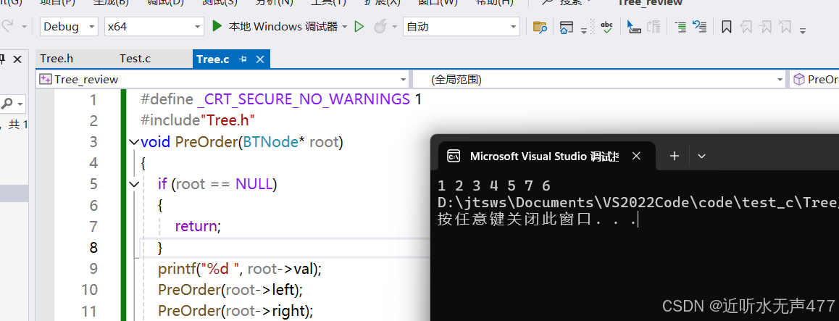Switch to the Test.c tab
The height and width of the screenshot is (321, 839).
click(135, 59)
